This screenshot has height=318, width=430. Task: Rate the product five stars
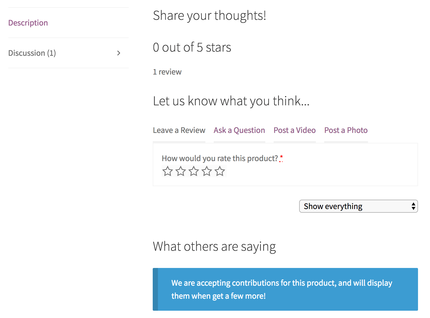[220, 171]
